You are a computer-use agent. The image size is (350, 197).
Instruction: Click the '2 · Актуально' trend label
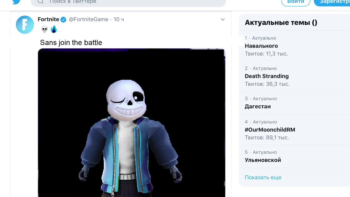261,68
